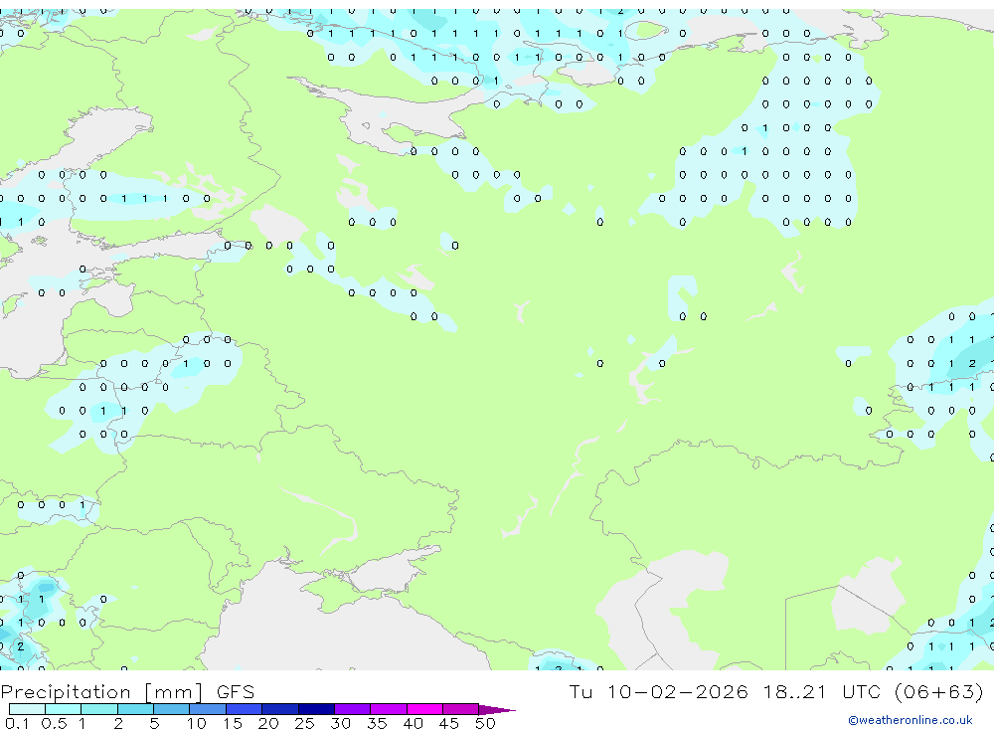994x729 pixels.
Task: Click the '20' legend scale label
Action: [x=268, y=723]
